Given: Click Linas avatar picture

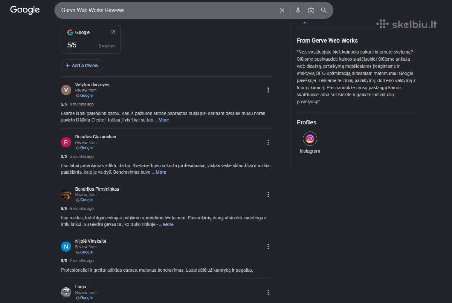Looking at the screenshot, I should (x=66, y=292).
